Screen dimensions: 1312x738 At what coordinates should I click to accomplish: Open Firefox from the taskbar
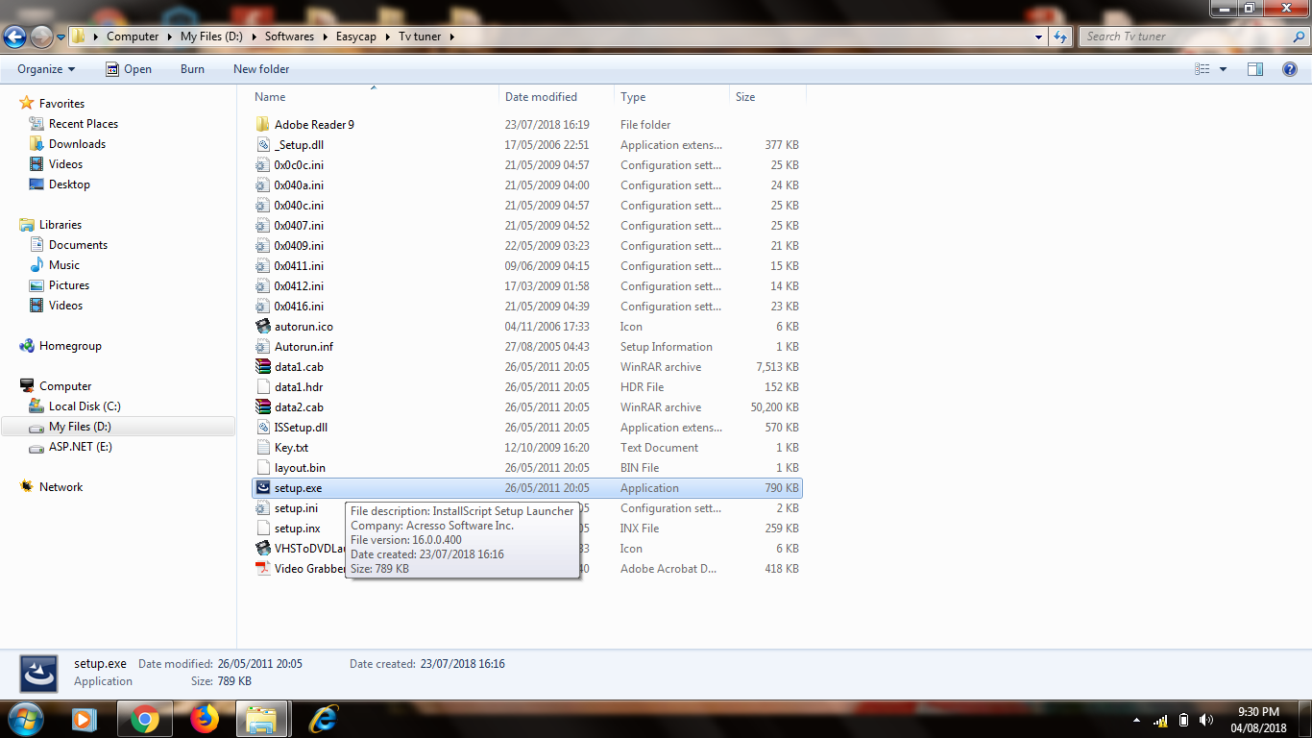[x=204, y=719]
